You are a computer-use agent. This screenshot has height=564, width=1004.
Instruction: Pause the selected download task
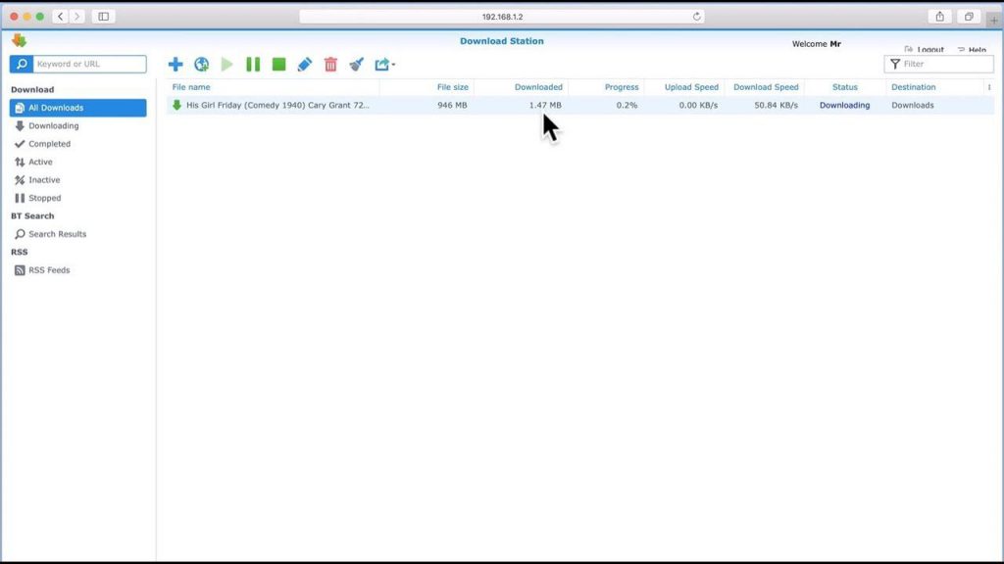253,64
